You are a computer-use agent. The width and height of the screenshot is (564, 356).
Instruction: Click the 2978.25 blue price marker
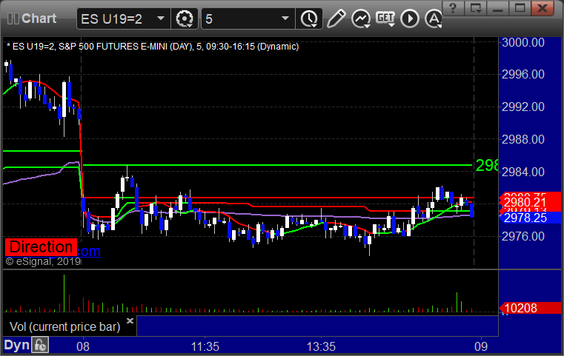tap(530, 218)
